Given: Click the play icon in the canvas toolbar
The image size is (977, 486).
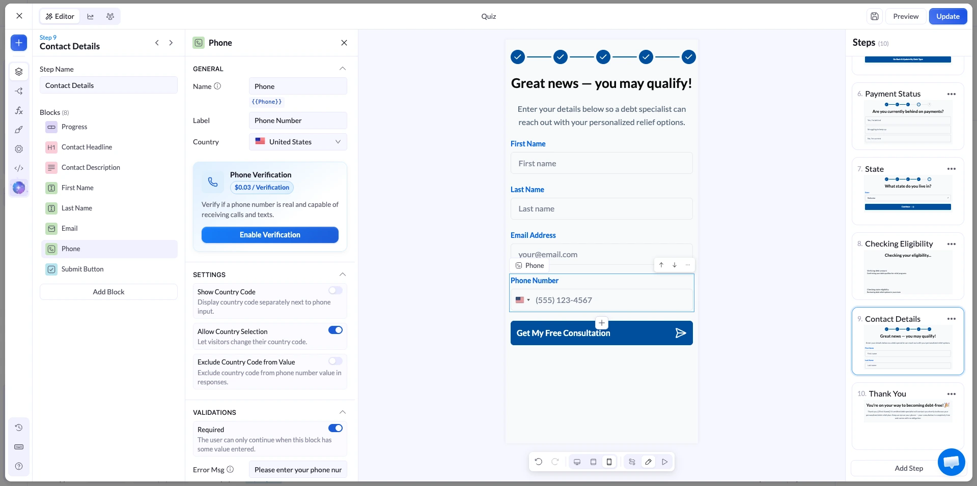Looking at the screenshot, I should tap(664, 462).
